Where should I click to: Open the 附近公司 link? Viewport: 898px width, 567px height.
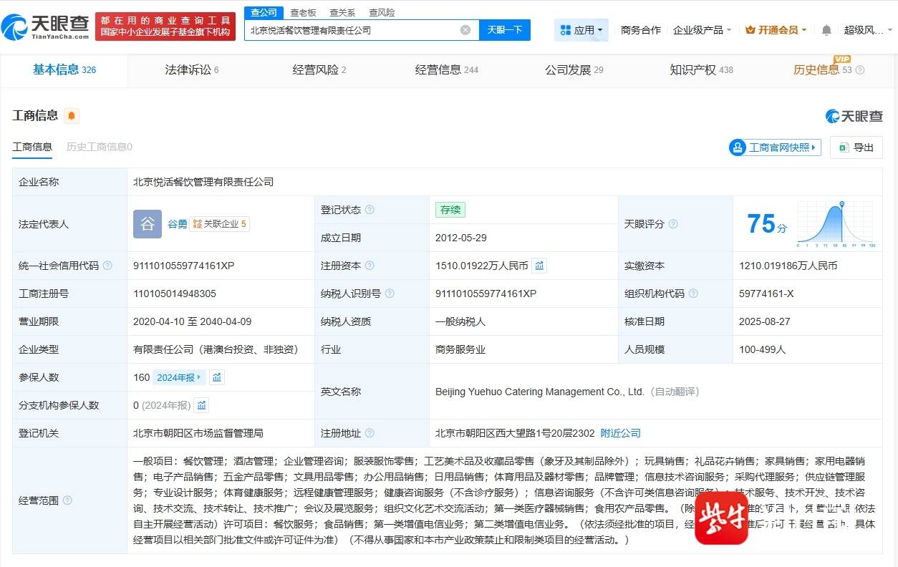[620, 433]
